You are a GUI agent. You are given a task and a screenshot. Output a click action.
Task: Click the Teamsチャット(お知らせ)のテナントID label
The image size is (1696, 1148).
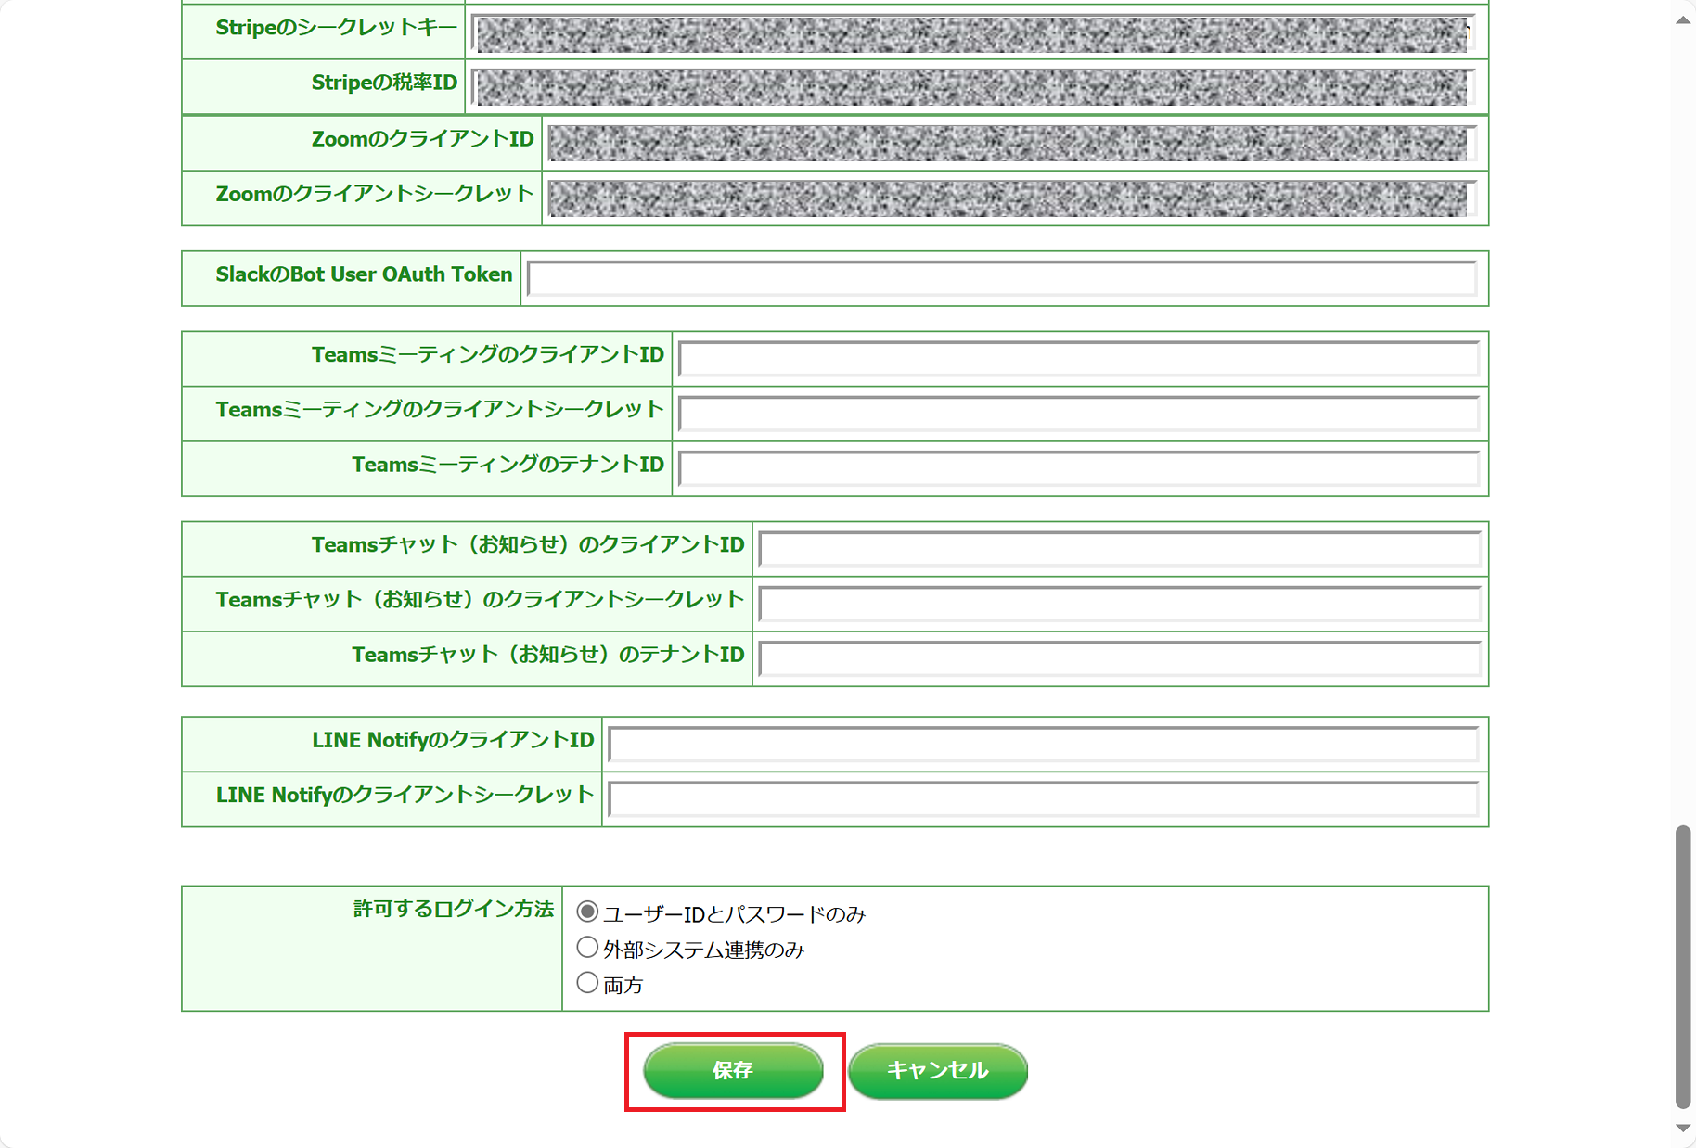pos(548,655)
